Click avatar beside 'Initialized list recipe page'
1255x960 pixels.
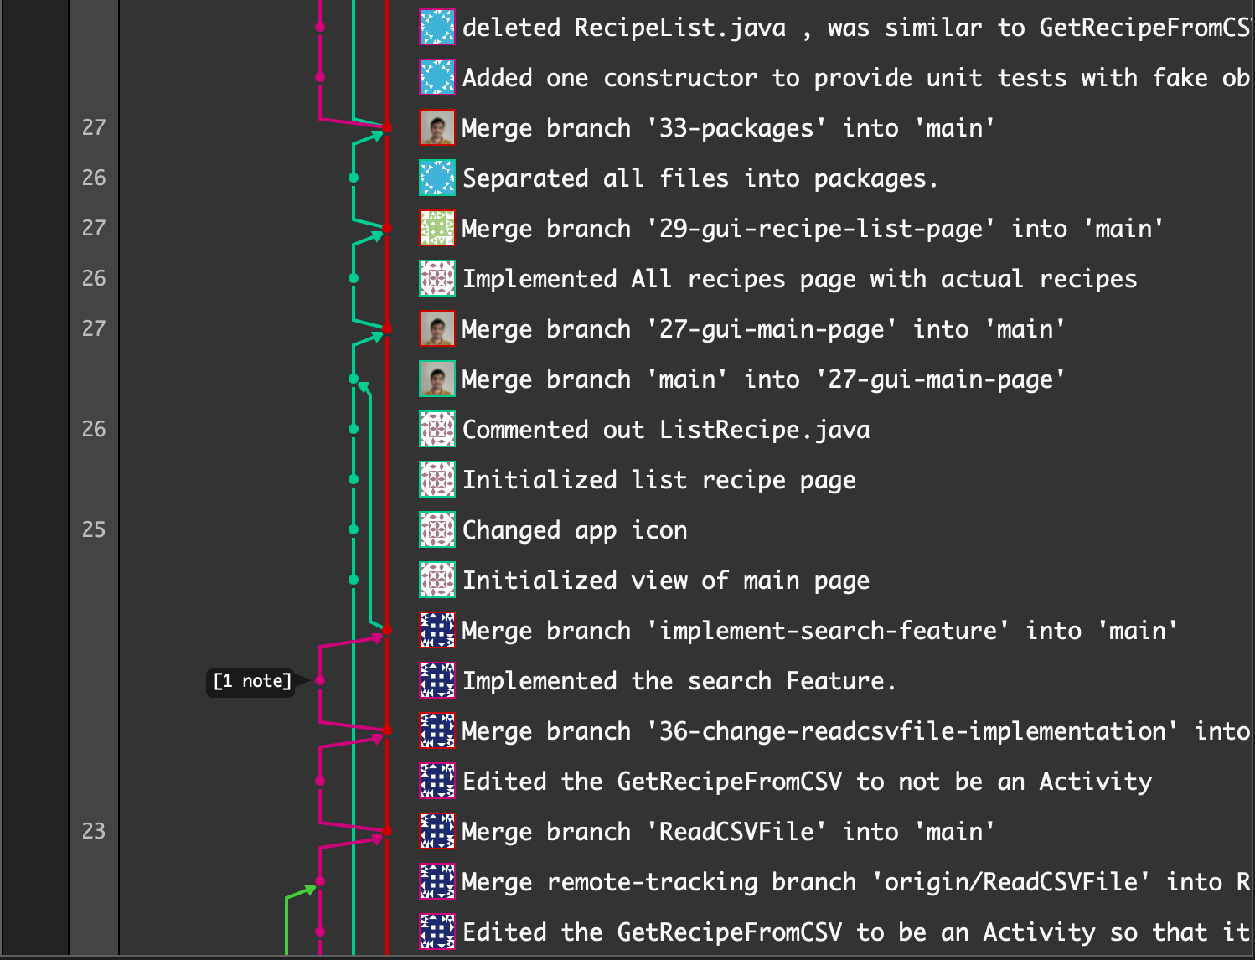click(x=437, y=479)
